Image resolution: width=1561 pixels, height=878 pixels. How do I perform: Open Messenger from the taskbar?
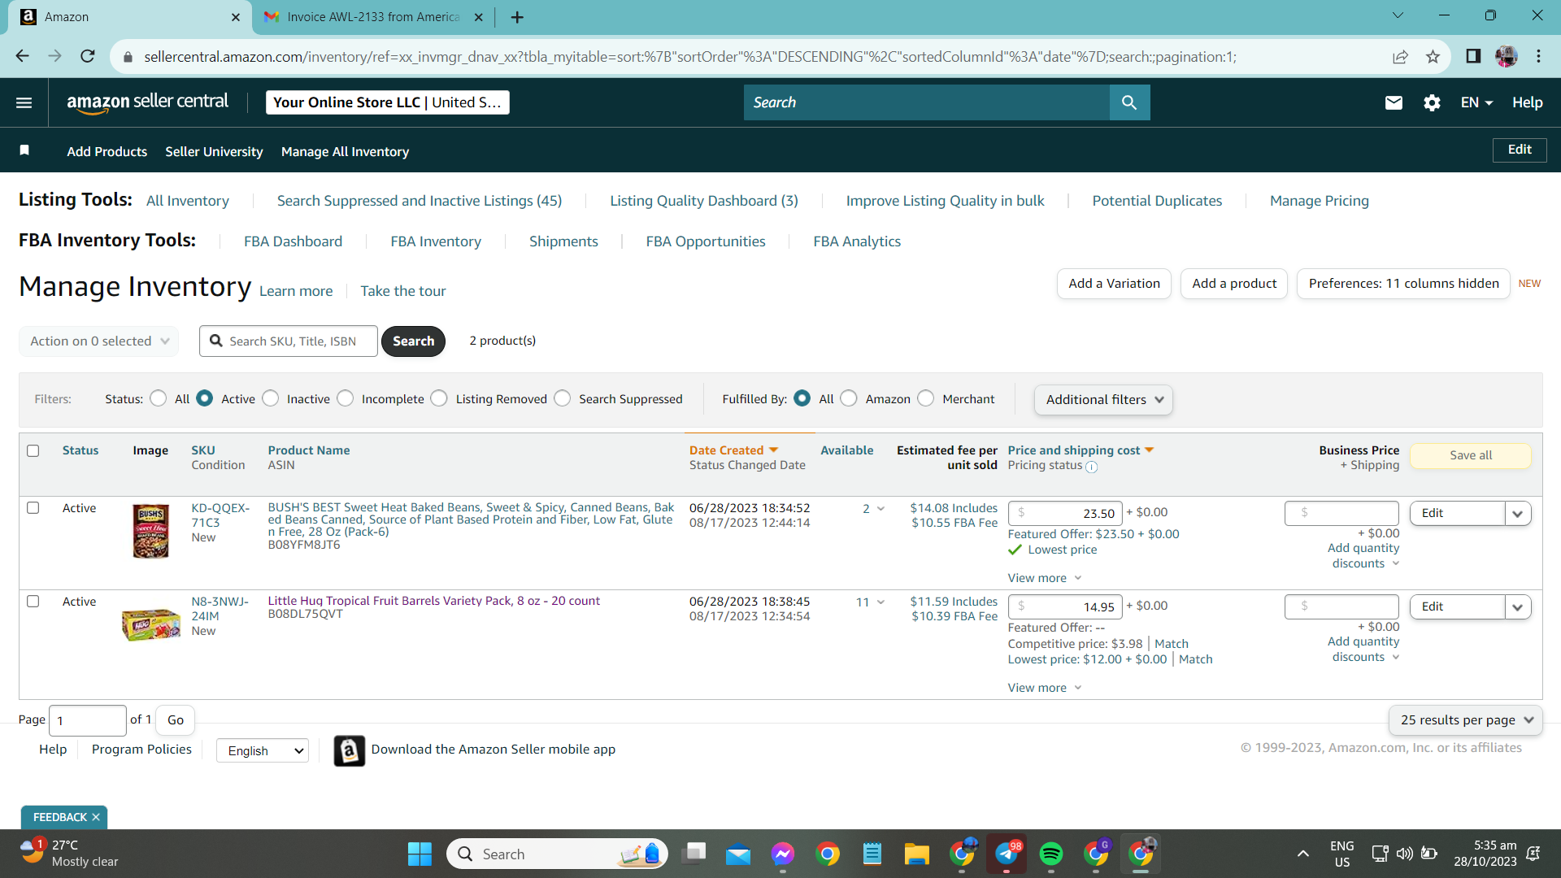[783, 854]
